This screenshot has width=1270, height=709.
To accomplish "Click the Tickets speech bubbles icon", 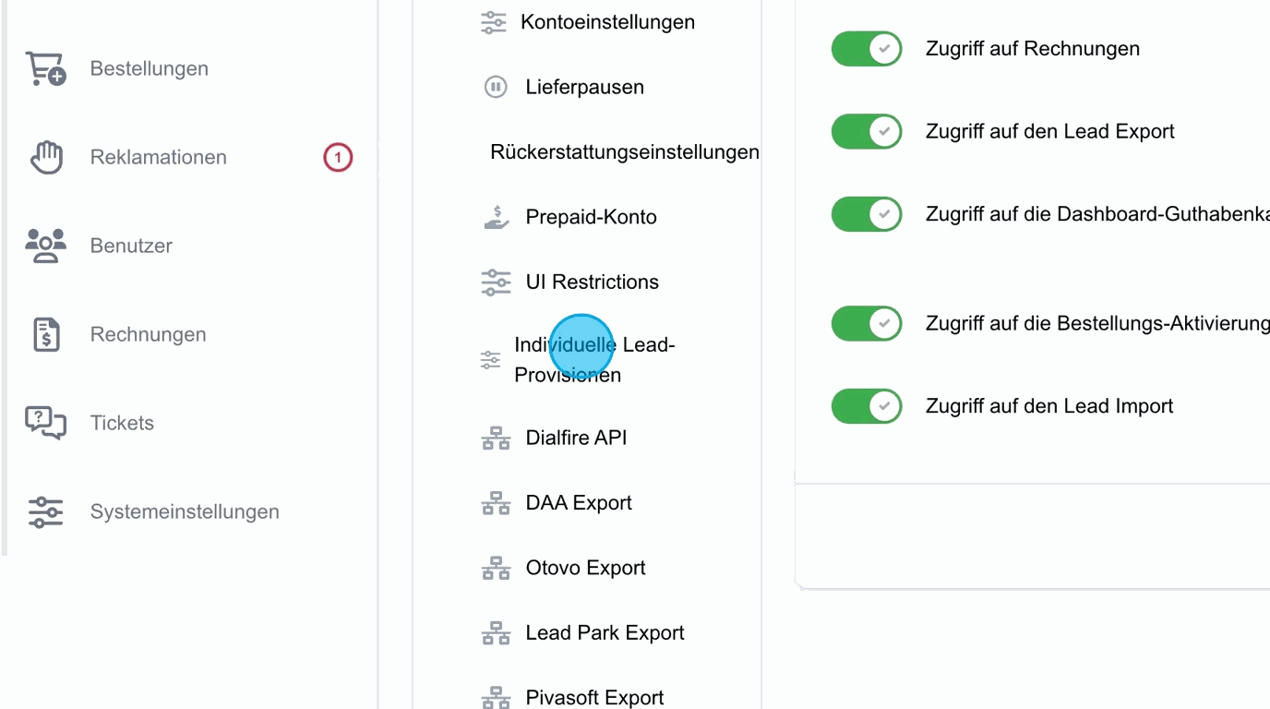I will (45, 423).
